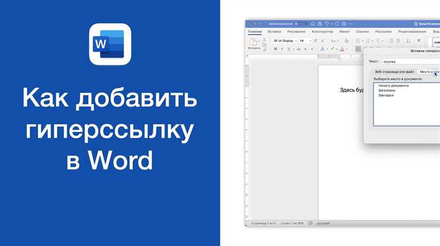Click the multilevel list icon
The width and height of the screenshot is (440, 246).
pyautogui.click(x=378, y=41)
